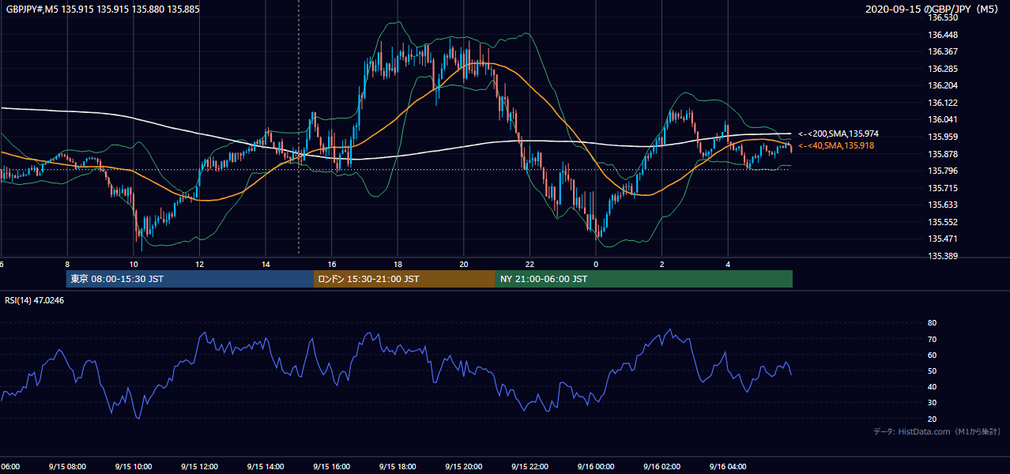Image resolution: width=1010 pixels, height=474 pixels.
Task: Click hour label 10 on the price chart axis
Action: point(134,264)
